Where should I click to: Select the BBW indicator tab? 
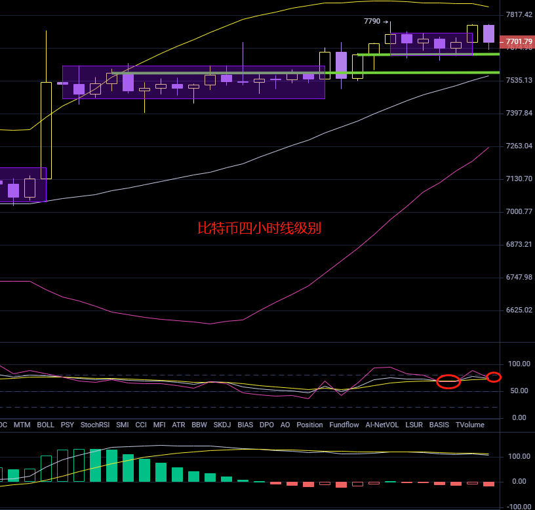pyautogui.click(x=199, y=425)
